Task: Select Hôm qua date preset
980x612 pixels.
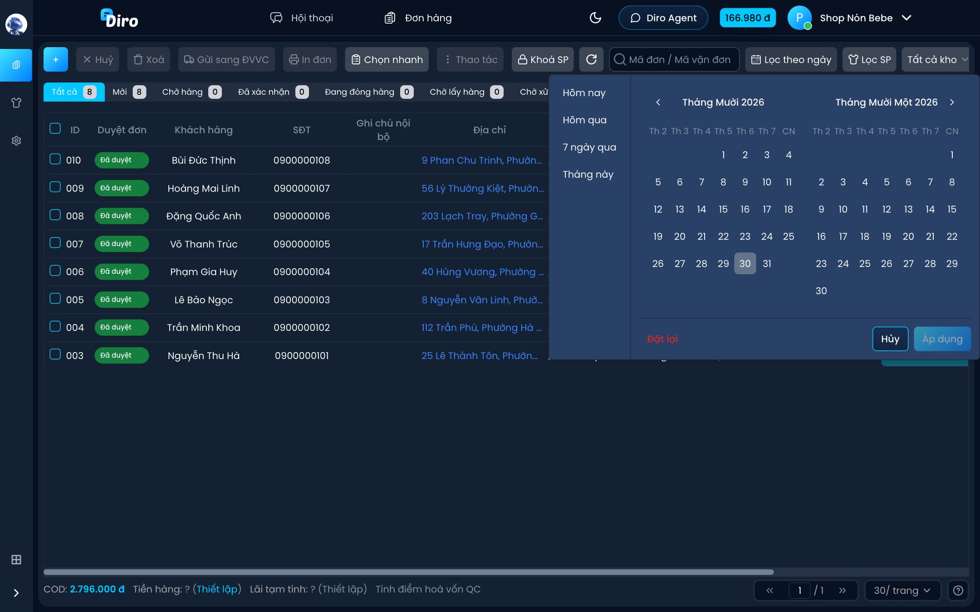Action: coord(584,120)
